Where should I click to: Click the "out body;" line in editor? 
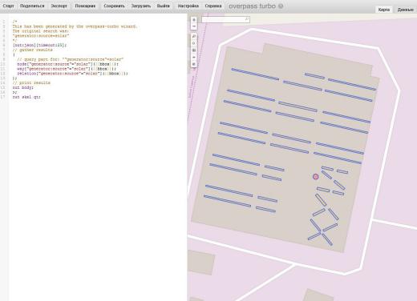tap(23, 87)
